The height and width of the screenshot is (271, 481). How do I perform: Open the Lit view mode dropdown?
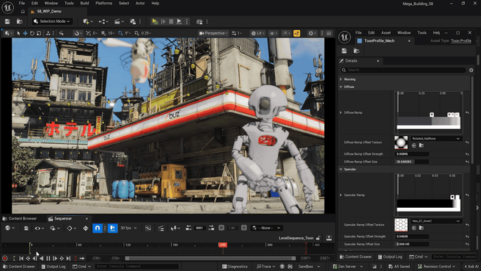257,33
